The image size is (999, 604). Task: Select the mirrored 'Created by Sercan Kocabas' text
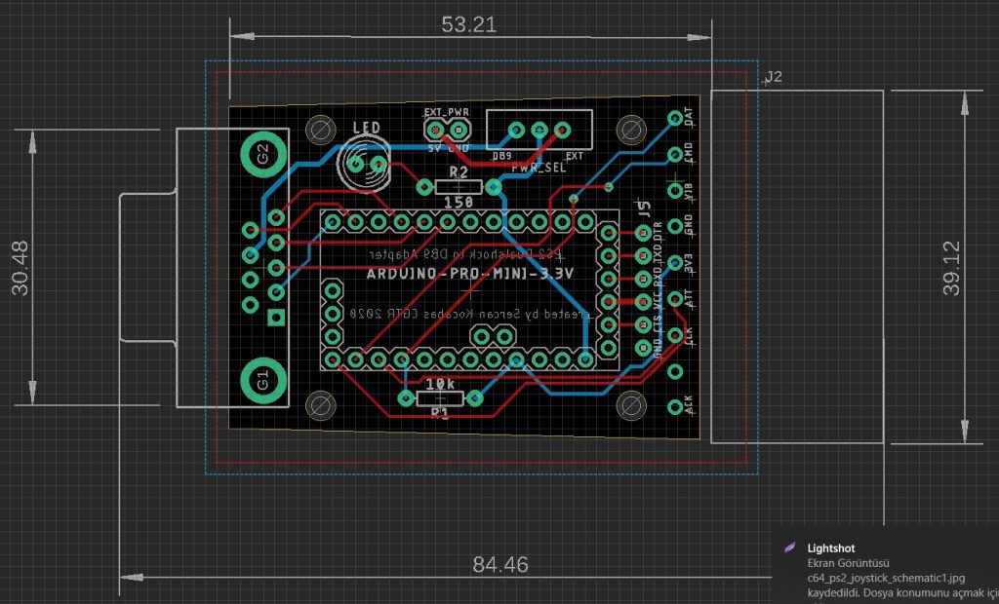pyautogui.click(x=470, y=315)
